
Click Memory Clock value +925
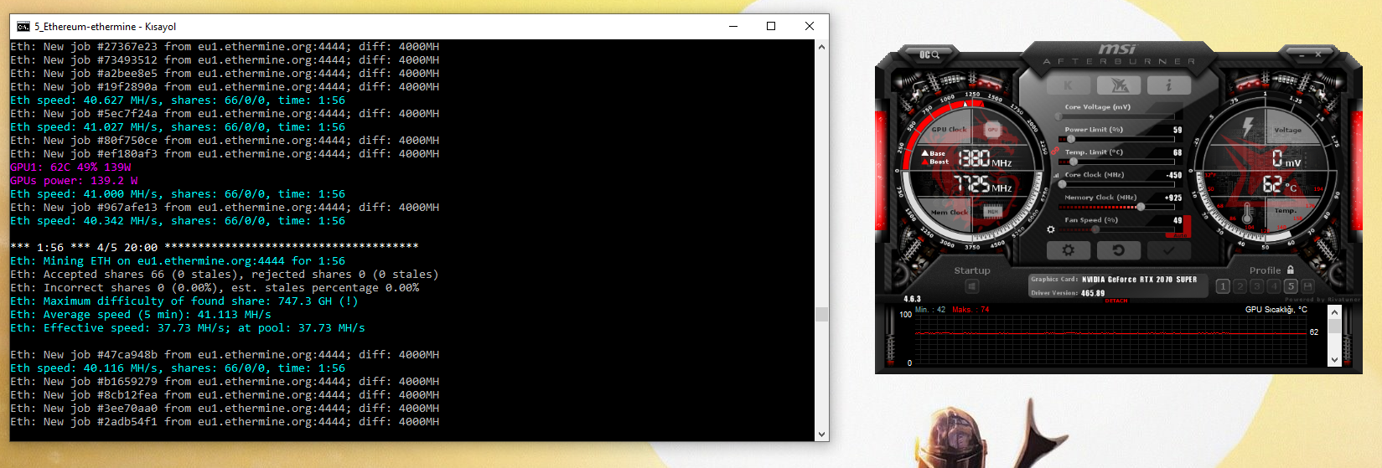(x=1174, y=198)
